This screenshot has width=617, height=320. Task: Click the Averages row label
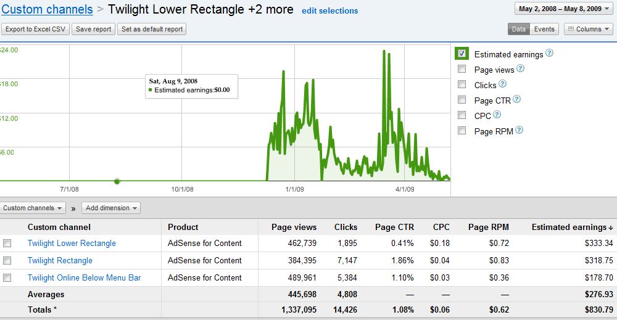click(46, 295)
